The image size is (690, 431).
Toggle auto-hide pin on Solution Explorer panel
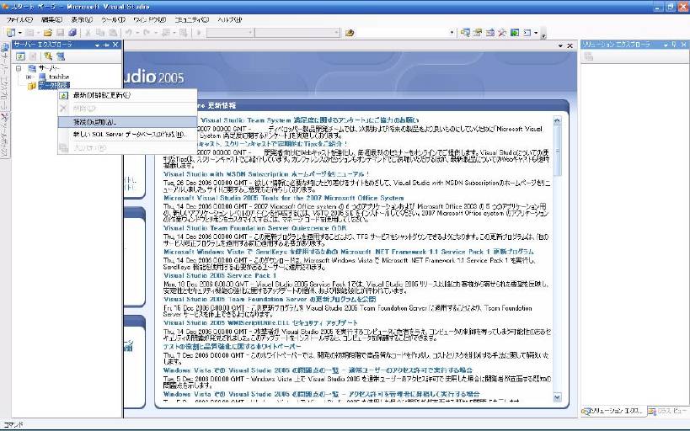(x=674, y=45)
